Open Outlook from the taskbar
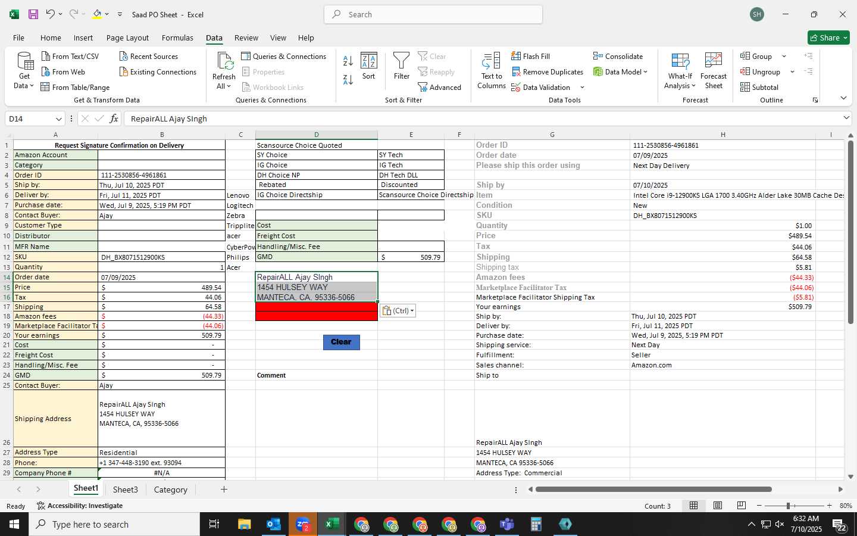857x536 pixels. (x=274, y=524)
